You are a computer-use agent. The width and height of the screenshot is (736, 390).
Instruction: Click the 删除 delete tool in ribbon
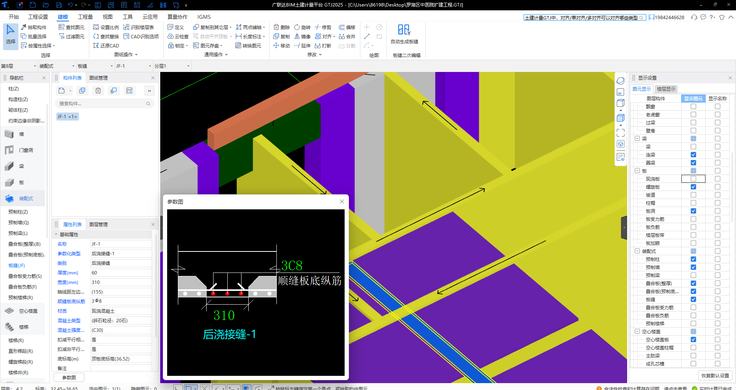282,27
